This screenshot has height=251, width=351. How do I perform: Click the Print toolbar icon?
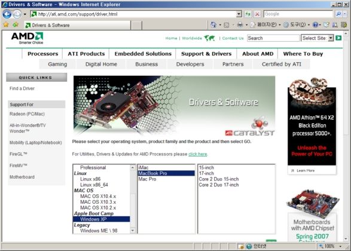click(x=240, y=25)
